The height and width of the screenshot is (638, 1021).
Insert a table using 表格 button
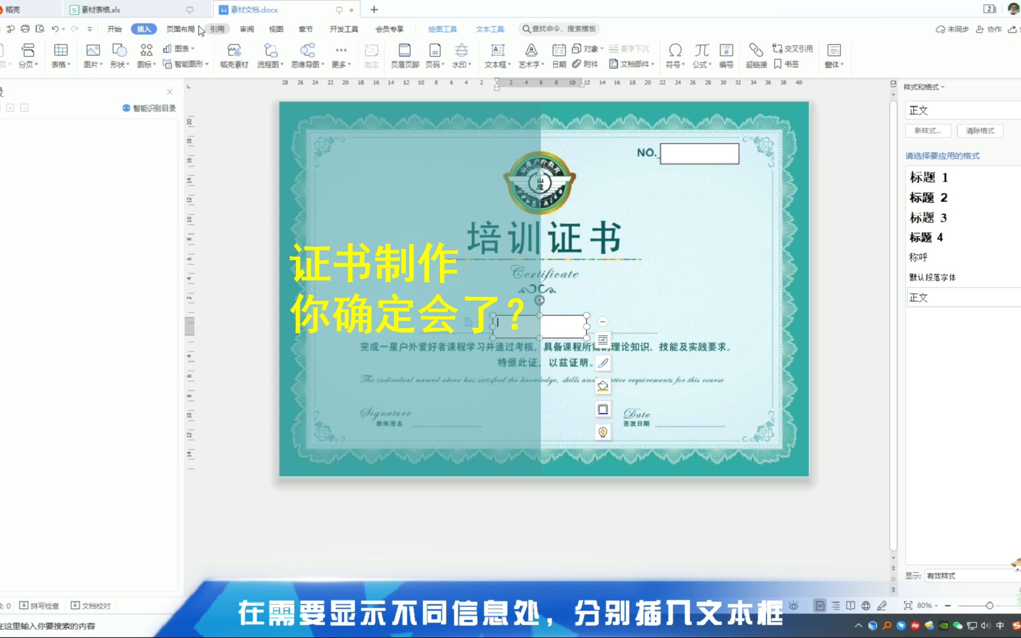[x=61, y=56]
